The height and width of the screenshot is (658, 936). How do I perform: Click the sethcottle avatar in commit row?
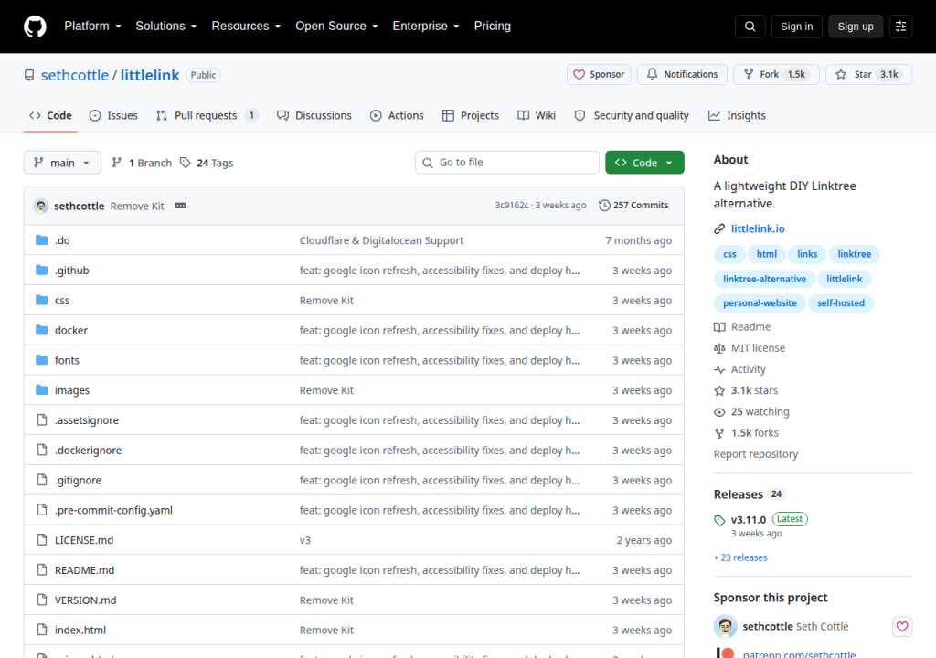pyautogui.click(x=40, y=206)
